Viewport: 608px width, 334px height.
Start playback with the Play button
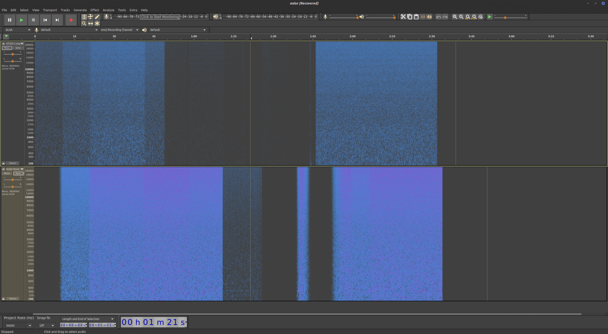21,20
